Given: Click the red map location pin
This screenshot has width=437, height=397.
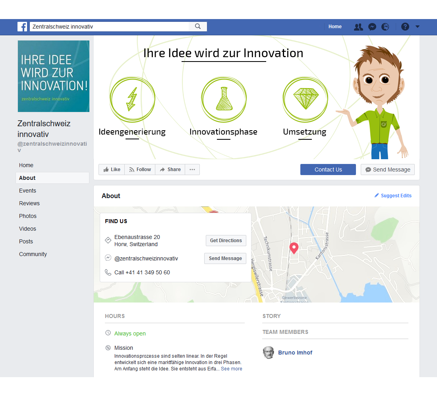Looking at the screenshot, I should (x=294, y=248).
